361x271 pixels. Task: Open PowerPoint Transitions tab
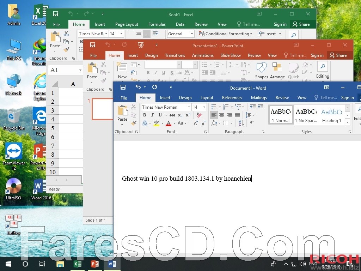(x=175, y=55)
